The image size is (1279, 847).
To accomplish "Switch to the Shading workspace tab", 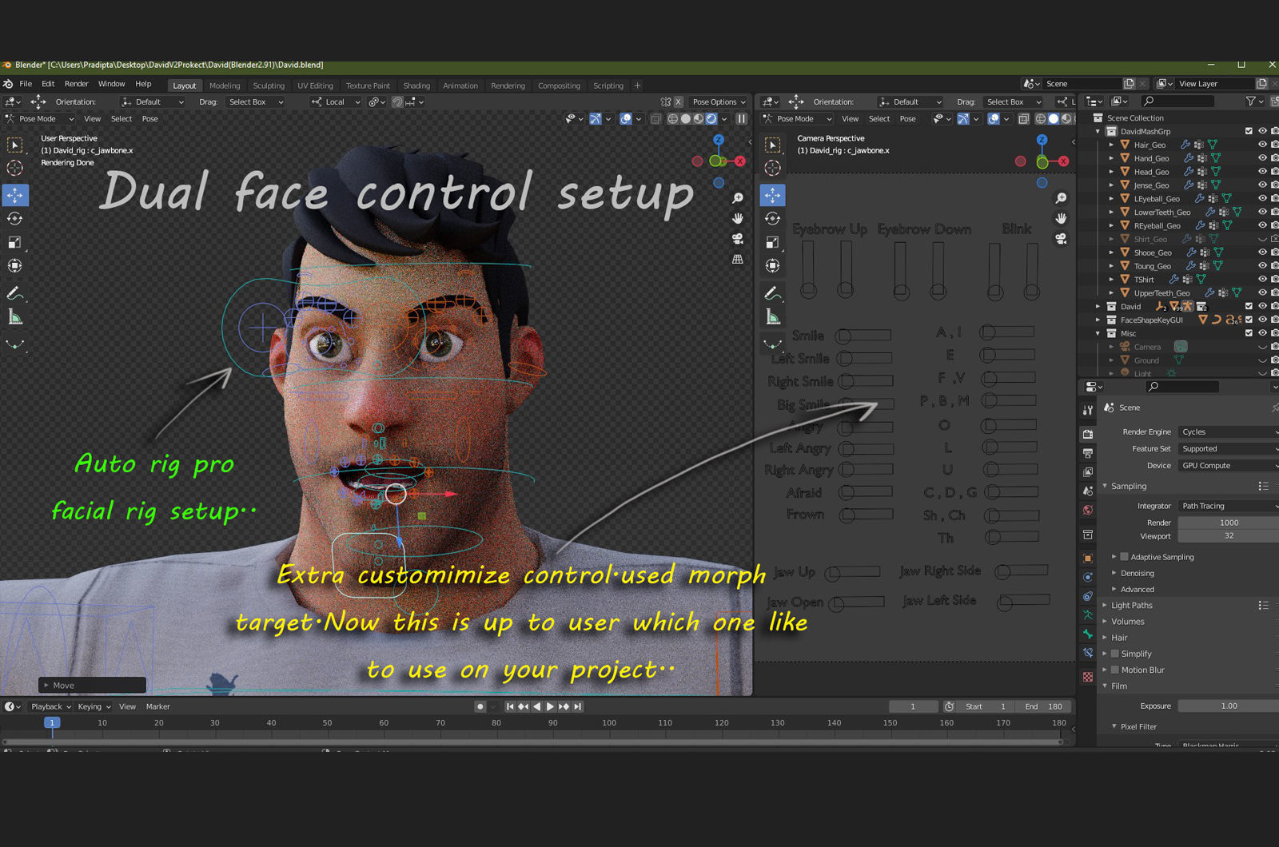I will click(x=416, y=85).
